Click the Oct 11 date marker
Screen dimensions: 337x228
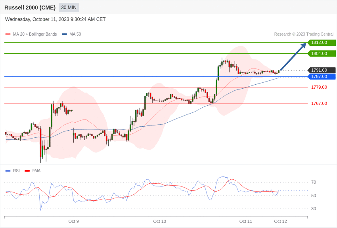[x=246, y=221]
